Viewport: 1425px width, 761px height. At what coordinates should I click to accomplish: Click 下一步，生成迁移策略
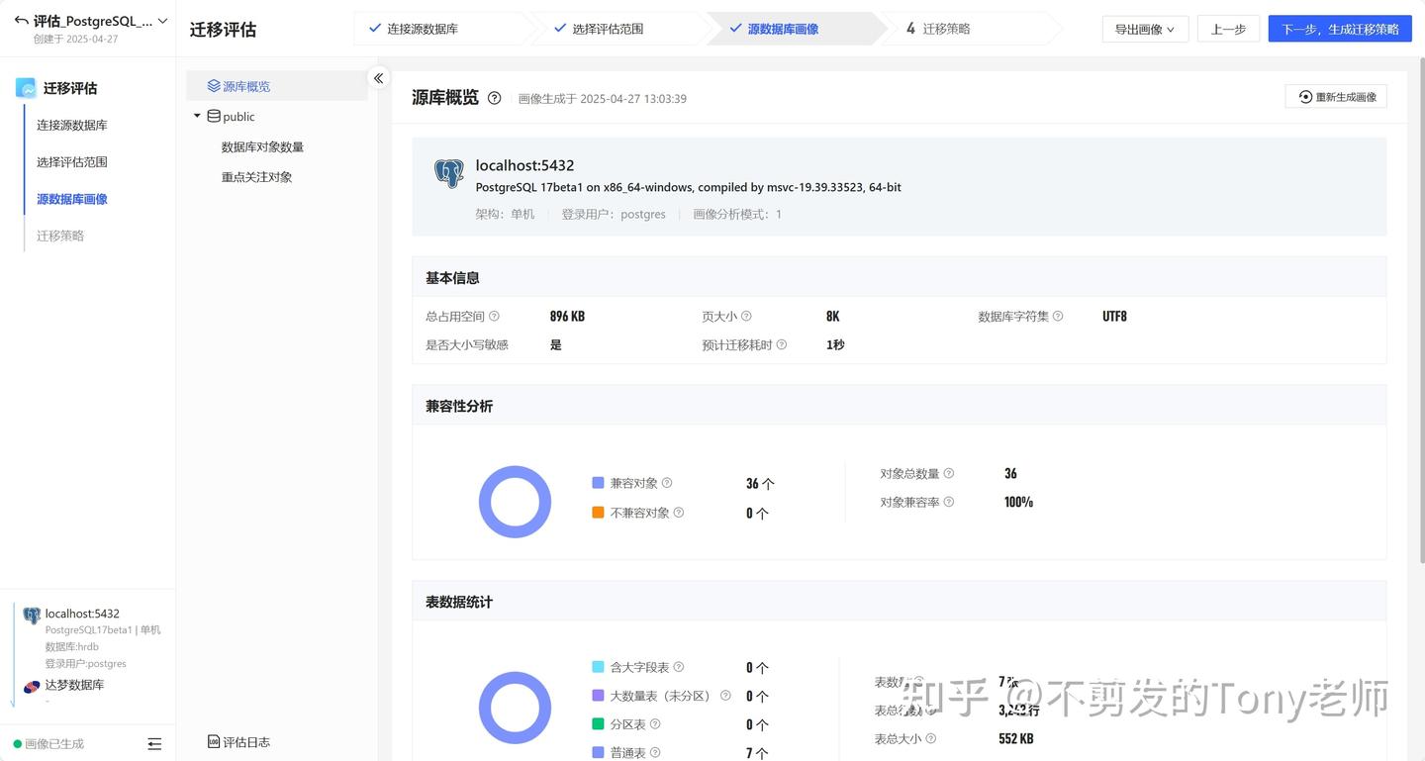point(1340,29)
